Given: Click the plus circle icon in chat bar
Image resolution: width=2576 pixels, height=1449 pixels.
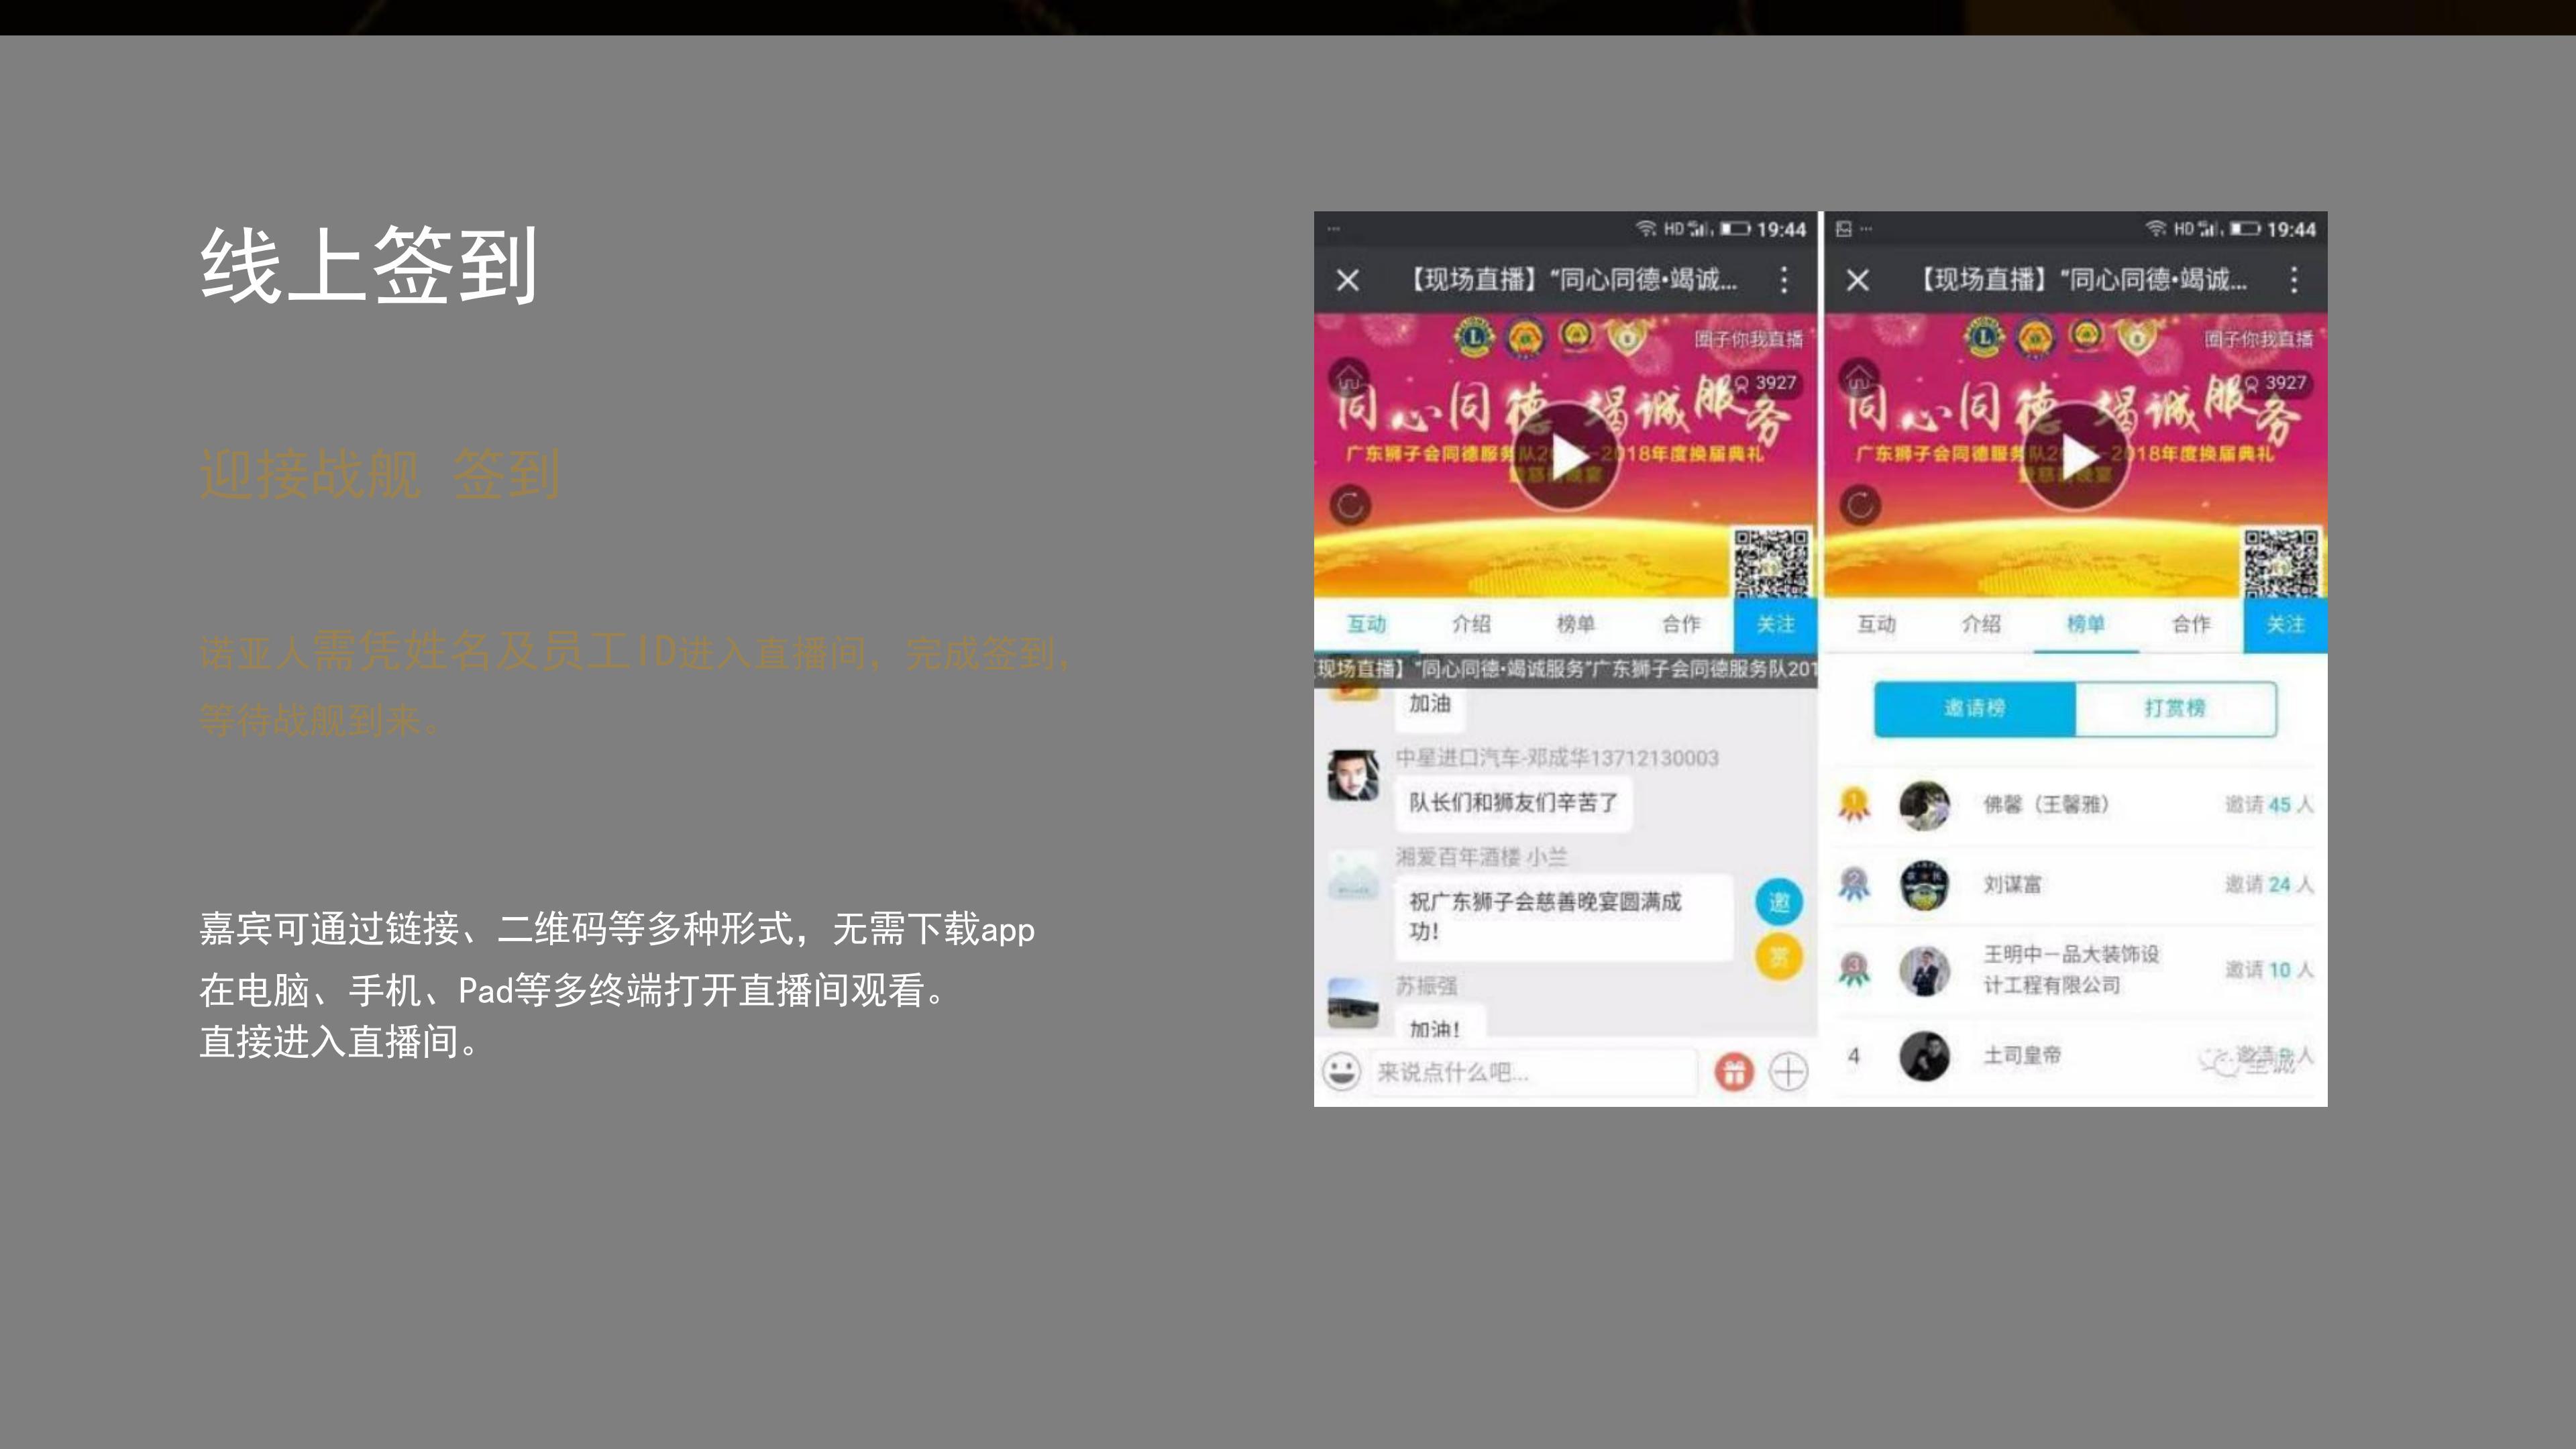Looking at the screenshot, I should pos(1788,1072).
